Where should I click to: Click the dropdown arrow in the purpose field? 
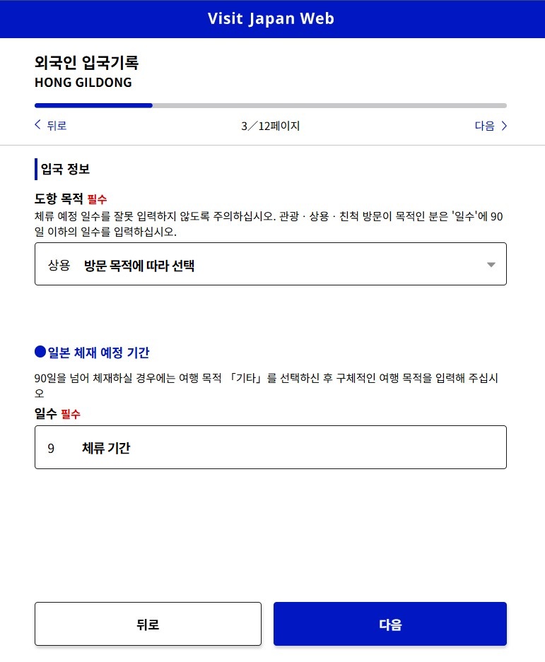click(491, 265)
